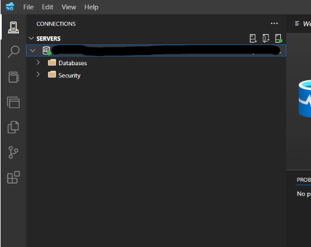Collapse the SERVERS section chevron

click(x=31, y=38)
